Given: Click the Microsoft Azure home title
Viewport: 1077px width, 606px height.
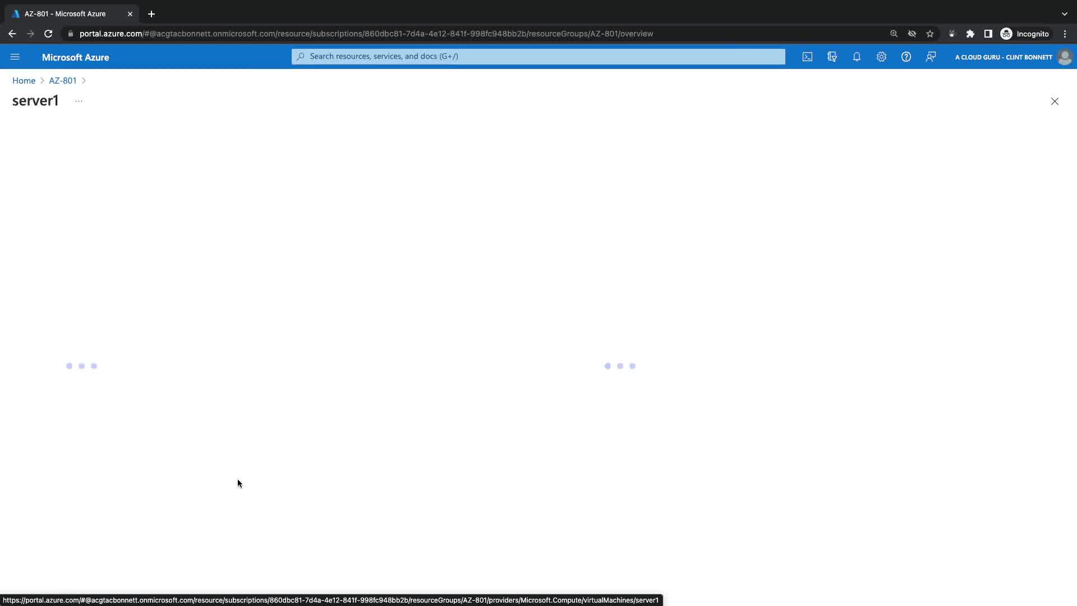Looking at the screenshot, I should [x=75, y=57].
